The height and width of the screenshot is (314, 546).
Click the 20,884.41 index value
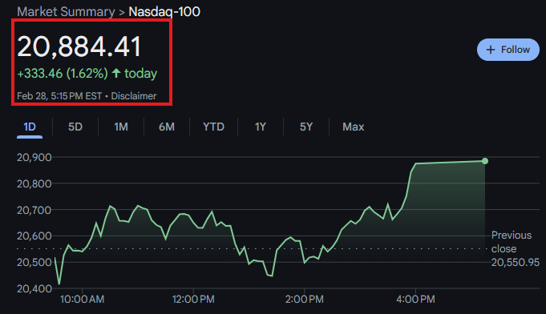coord(79,46)
